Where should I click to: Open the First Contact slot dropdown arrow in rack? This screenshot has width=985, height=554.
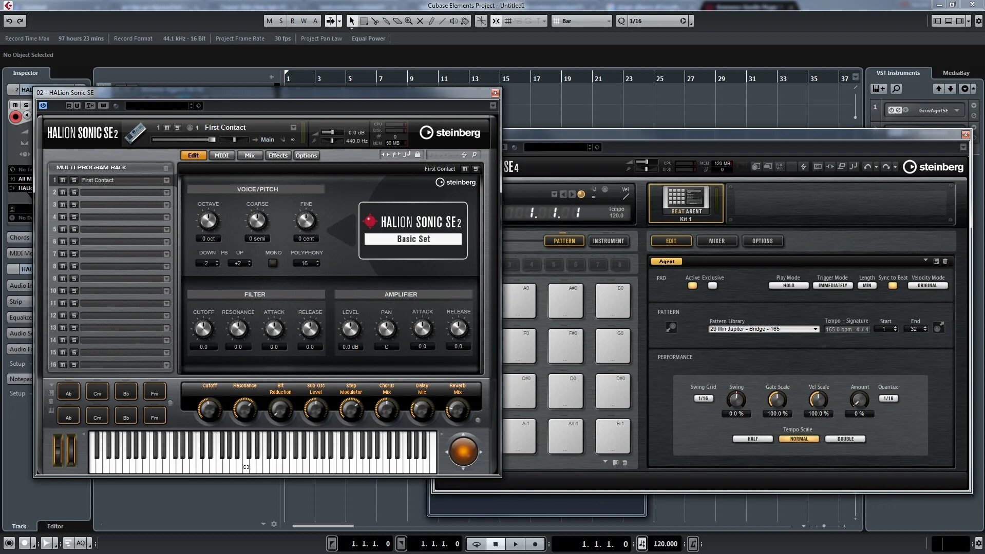tap(166, 181)
